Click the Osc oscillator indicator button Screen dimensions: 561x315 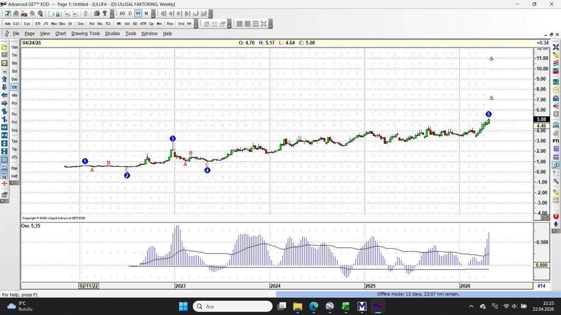click(x=80, y=24)
